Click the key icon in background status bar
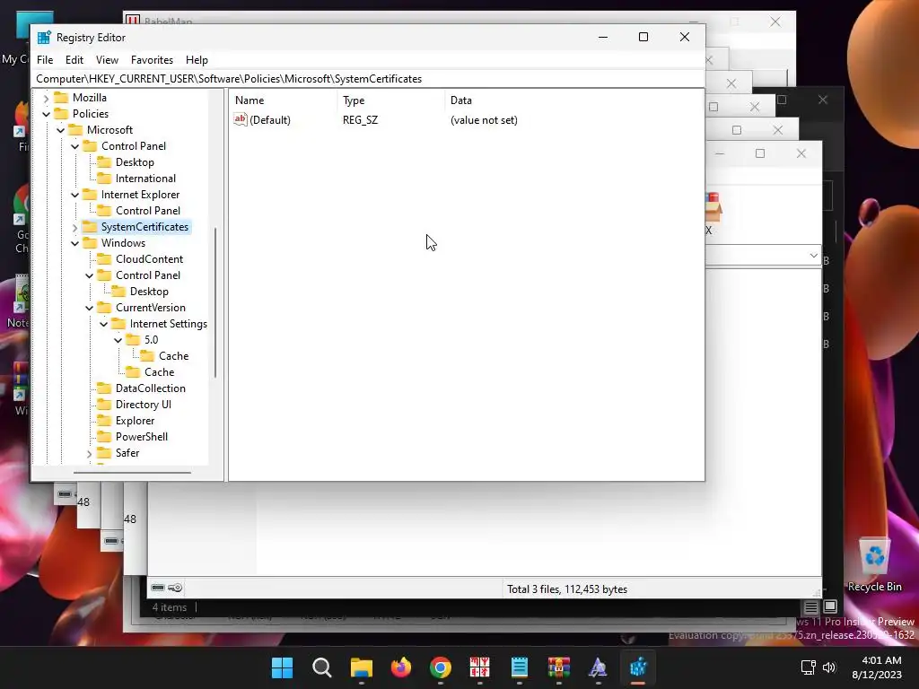 click(175, 588)
